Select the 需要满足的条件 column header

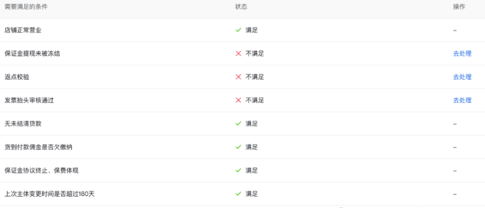[26, 7]
